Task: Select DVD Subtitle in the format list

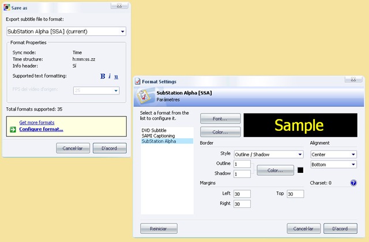Action: [154, 130]
